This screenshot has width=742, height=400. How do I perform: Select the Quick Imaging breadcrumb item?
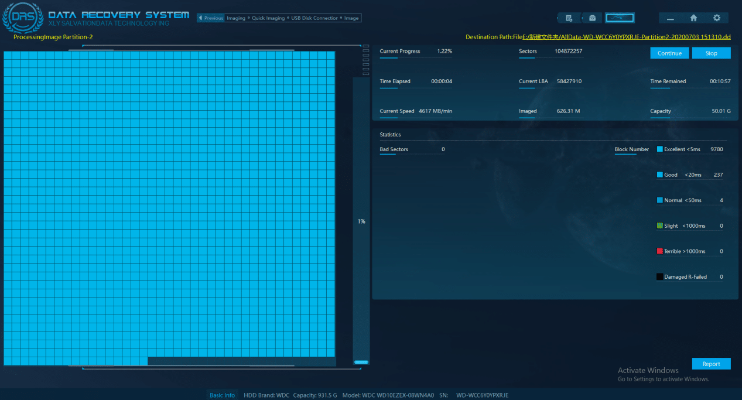[x=268, y=18]
